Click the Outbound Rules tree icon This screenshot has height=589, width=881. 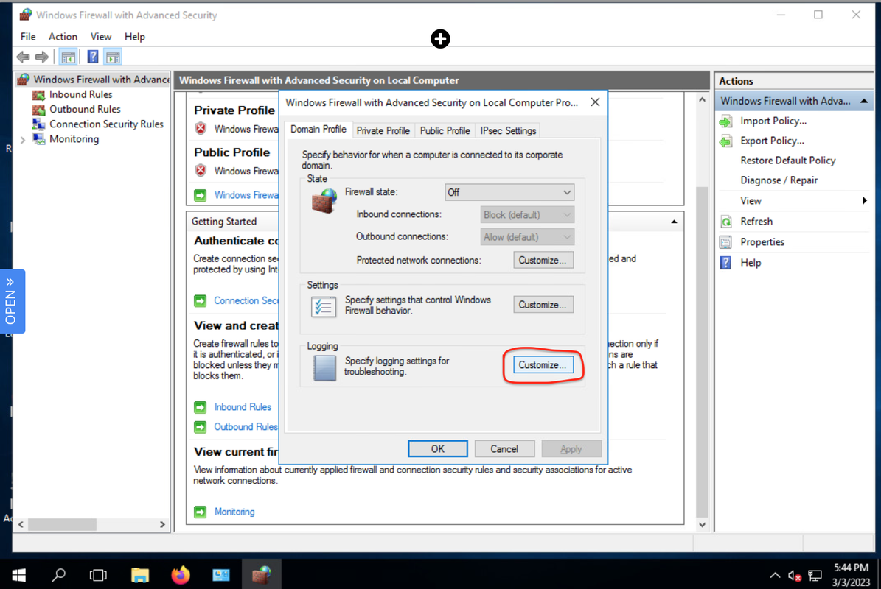point(39,110)
